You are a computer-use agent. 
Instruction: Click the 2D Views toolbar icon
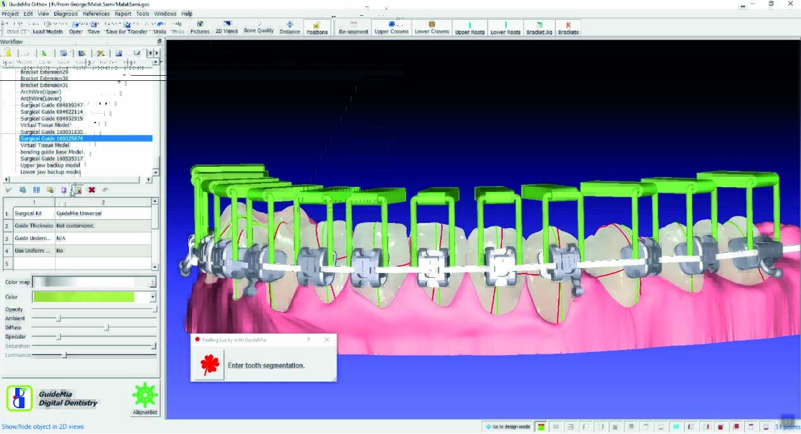click(226, 28)
